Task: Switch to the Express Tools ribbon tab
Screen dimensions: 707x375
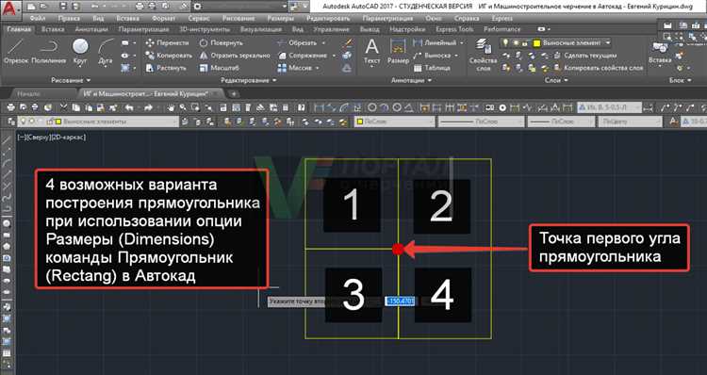Action: (454, 29)
